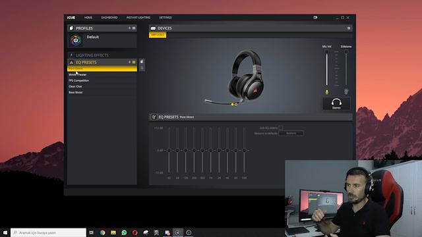Open WhatsApp from the taskbar
The width and height of the screenshot is (422, 237).
pos(124,232)
